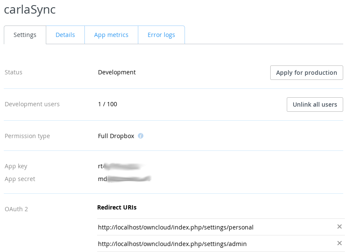Click the info icon beside Full Dropbox
Image resolution: width=347 pixels, height=252 pixels.
coord(140,136)
